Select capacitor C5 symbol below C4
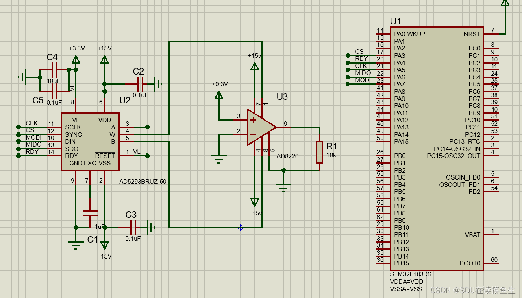 [54, 91]
